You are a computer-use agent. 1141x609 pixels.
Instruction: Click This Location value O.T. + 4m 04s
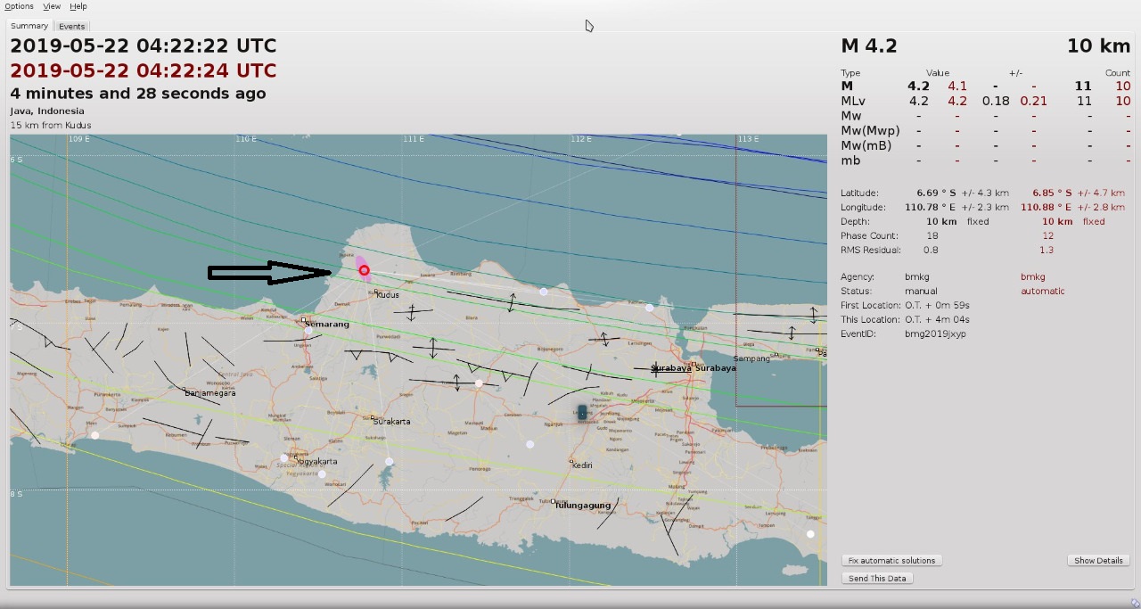click(938, 319)
